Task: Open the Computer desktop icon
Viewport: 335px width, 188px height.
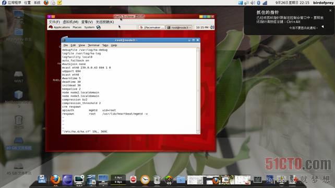Action: 19,17
